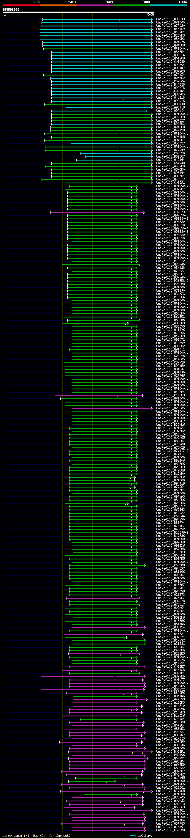
Task: Choose the UniRef100_B9SWJ8 label
Action: 170,104
